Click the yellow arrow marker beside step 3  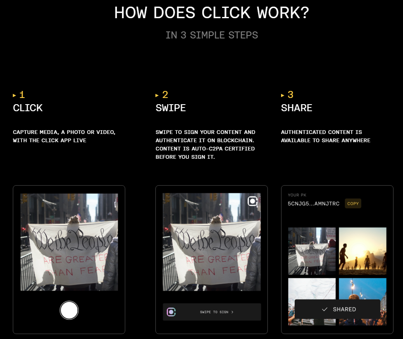282,95
